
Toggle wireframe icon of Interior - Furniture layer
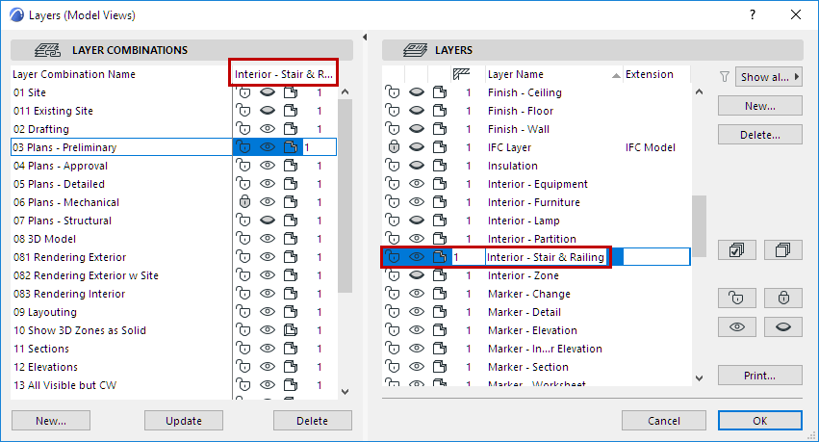coord(439,202)
